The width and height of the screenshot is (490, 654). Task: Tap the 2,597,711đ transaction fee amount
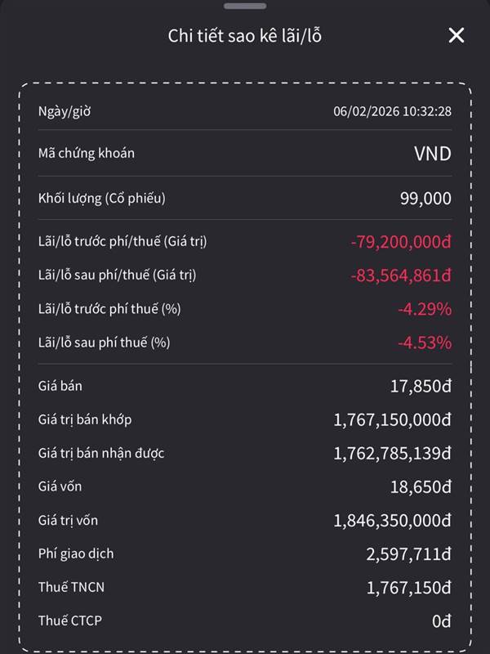(x=408, y=554)
